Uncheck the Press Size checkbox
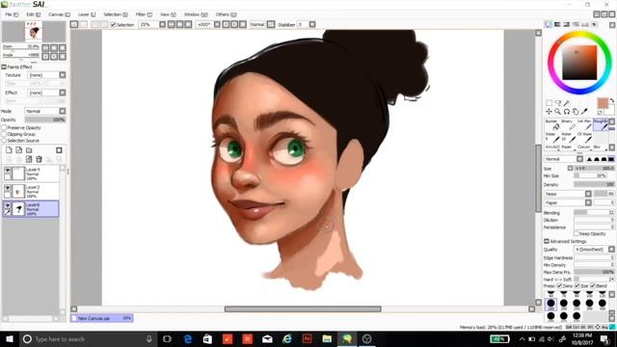Screen dimensions: 617x347 577,285
